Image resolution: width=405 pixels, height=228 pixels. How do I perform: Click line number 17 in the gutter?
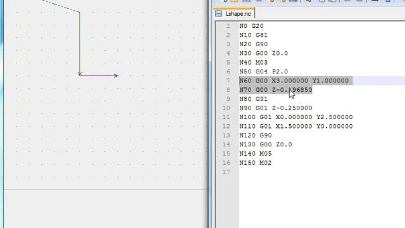(x=227, y=172)
